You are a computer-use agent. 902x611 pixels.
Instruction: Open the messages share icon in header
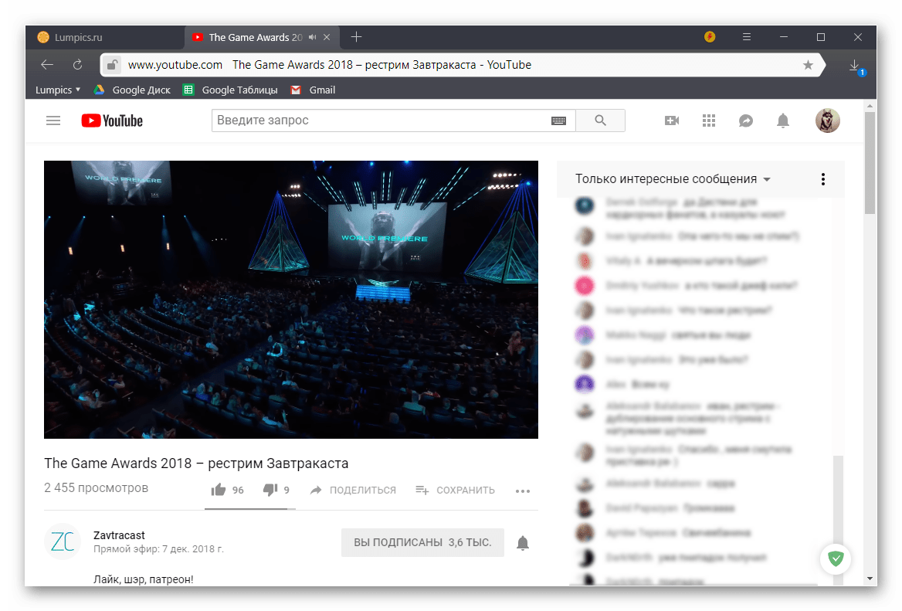746,121
